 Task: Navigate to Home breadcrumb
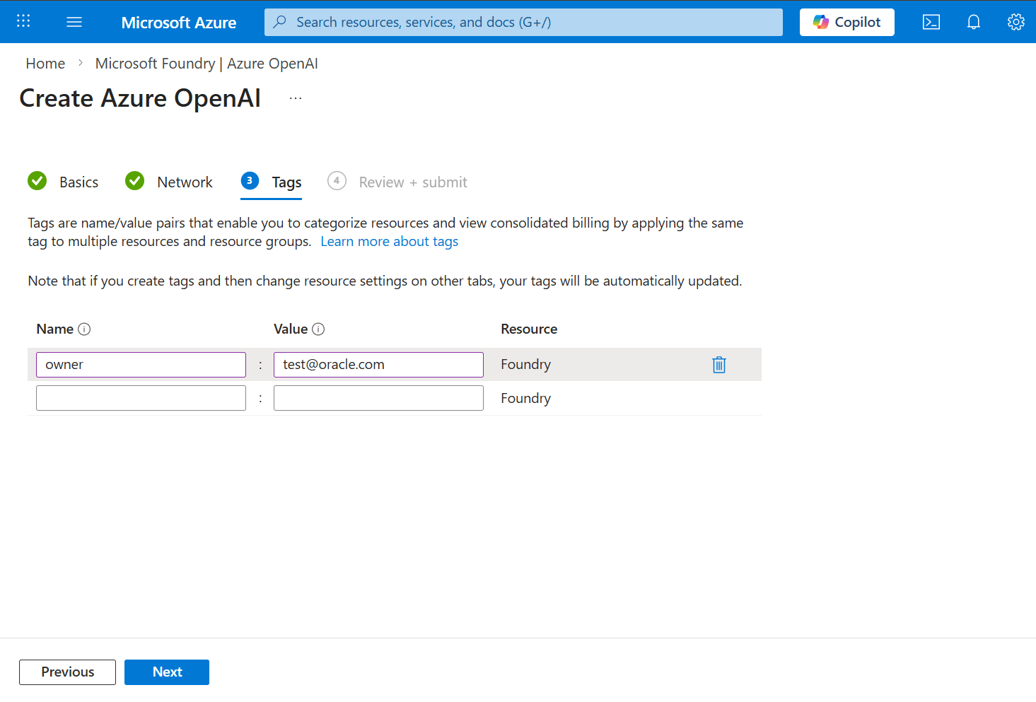45,63
